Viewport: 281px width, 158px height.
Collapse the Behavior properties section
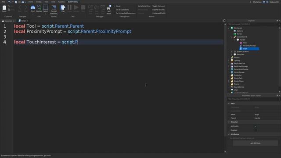coord(229,122)
